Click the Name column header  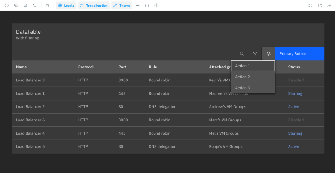coord(21,67)
